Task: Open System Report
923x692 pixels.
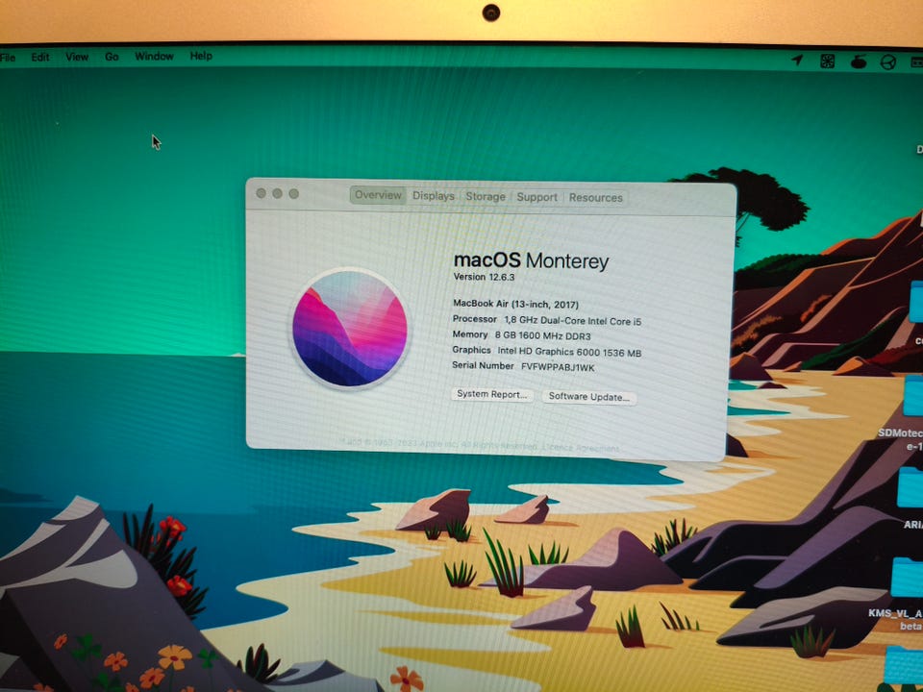Action: pyautogui.click(x=492, y=394)
